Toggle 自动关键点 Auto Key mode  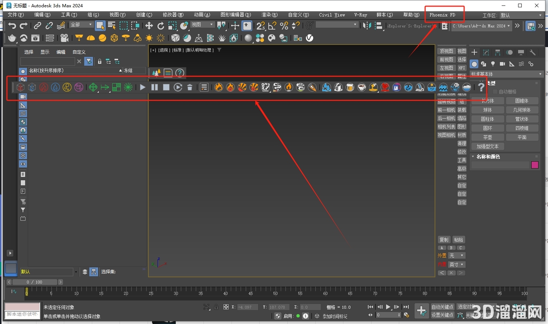[442, 307]
